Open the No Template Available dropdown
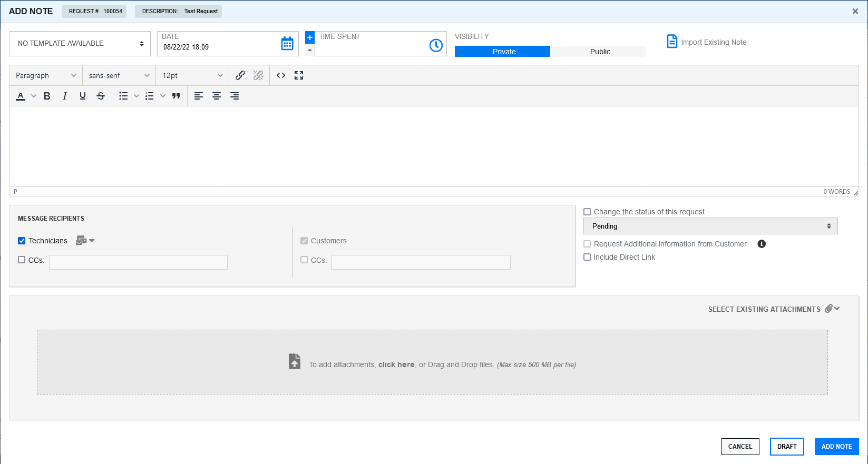The width and height of the screenshot is (868, 464). [x=80, y=44]
